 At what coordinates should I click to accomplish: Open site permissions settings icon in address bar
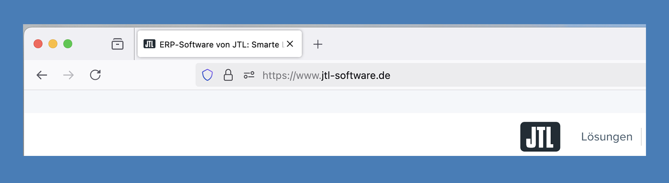pos(249,75)
